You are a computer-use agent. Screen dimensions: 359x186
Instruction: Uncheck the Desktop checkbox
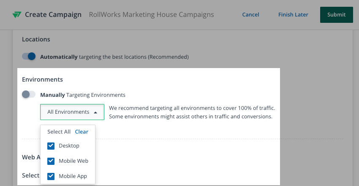[x=51, y=146]
